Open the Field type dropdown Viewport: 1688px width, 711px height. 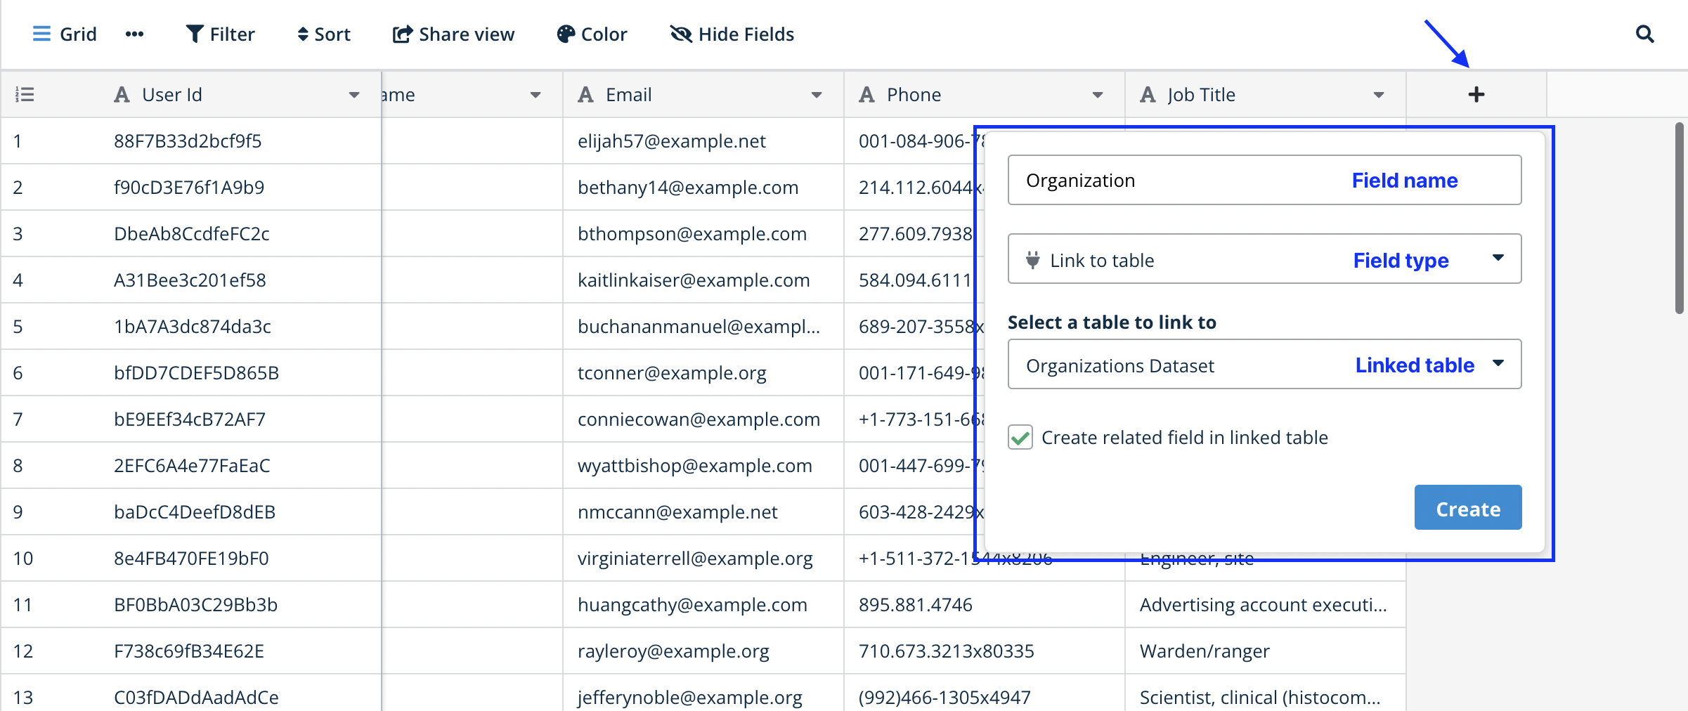point(1498,259)
